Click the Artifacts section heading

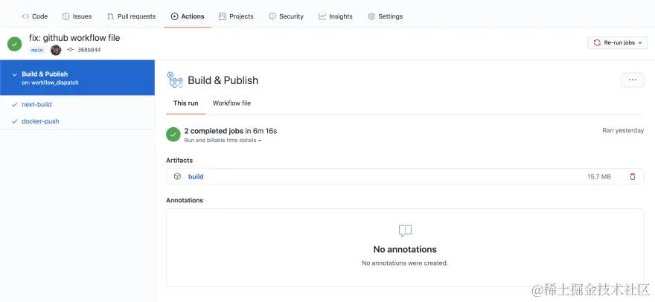click(179, 161)
